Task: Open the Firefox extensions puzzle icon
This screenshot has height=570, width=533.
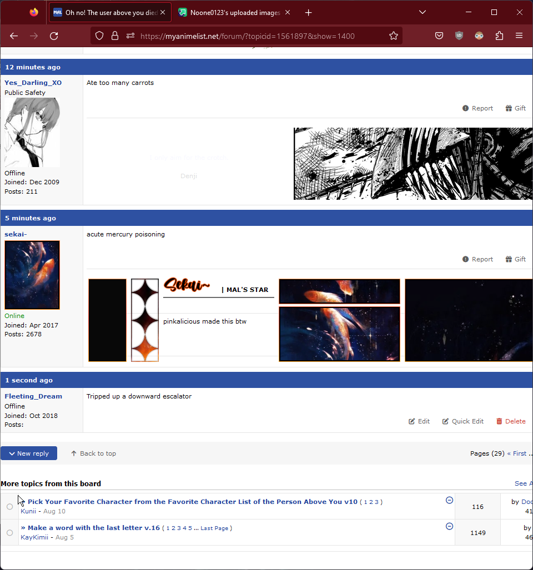Action: [x=499, y=36]
